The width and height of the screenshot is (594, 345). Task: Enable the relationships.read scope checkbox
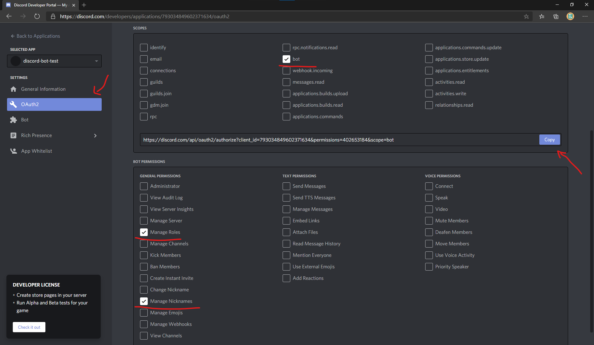point(429,105)
